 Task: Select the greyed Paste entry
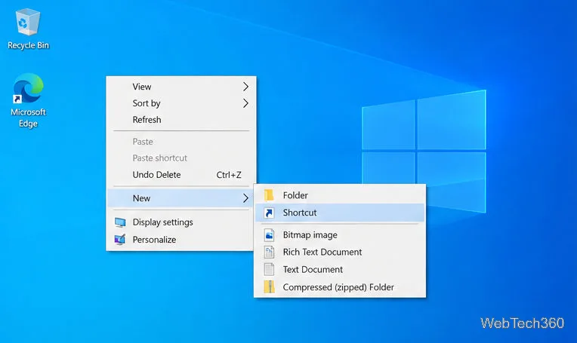click(181, 142)
